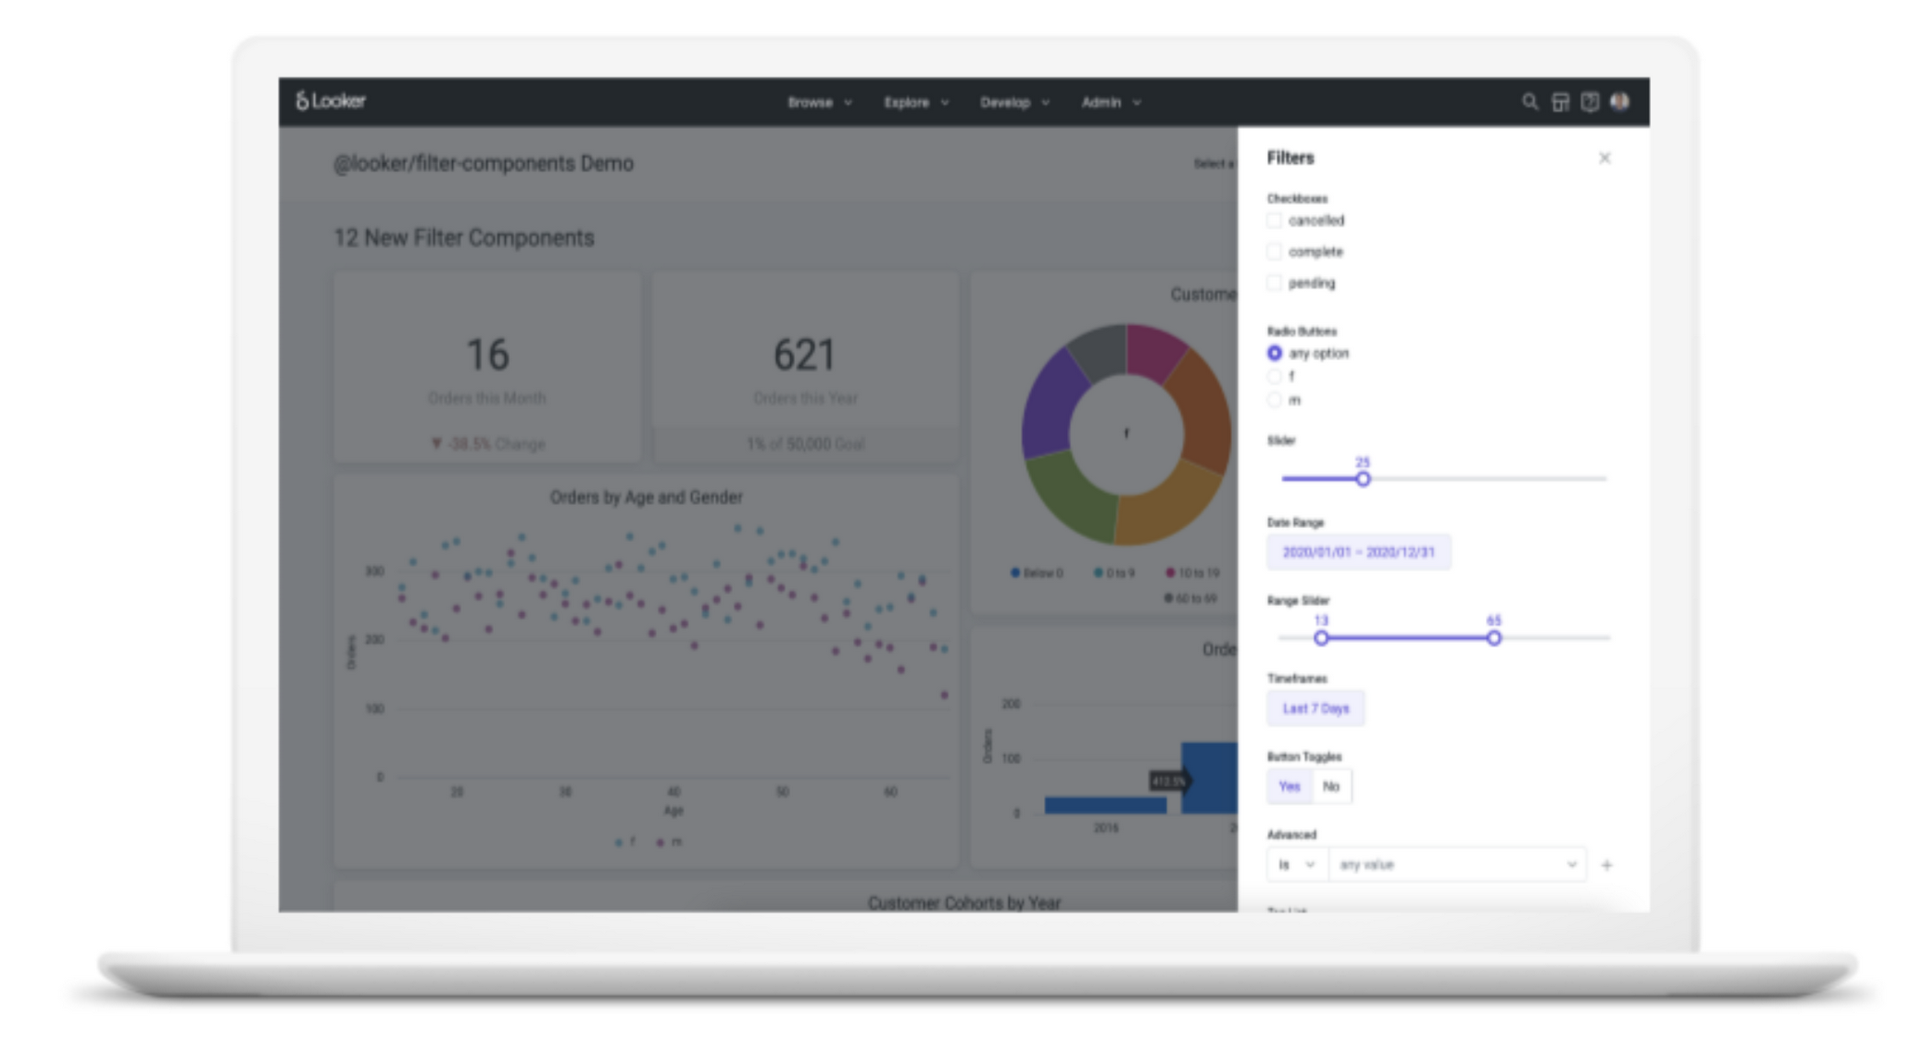Click the range slider handle at 13
Image resolution: width=1925 pixels, height=1054 pixels.
[1321, 638]
